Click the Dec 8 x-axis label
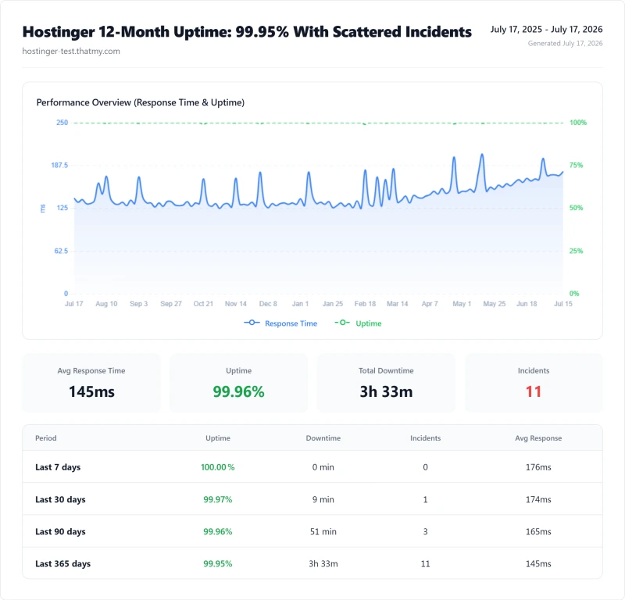Image resolution: width=625 pixels, height=600 pixels. (x=268, y=304)
